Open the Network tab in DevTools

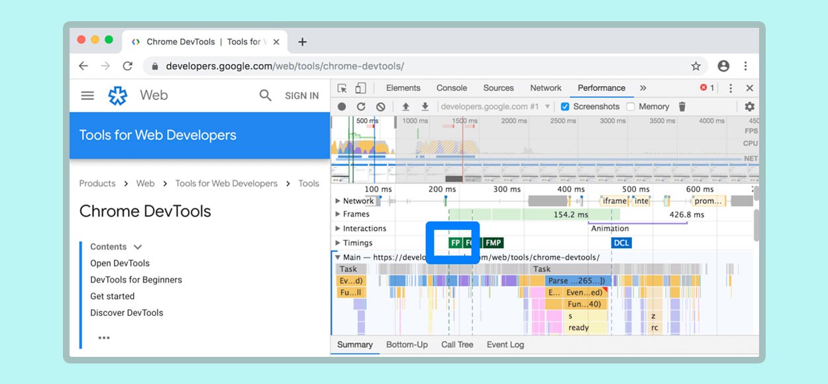(546, 88)
